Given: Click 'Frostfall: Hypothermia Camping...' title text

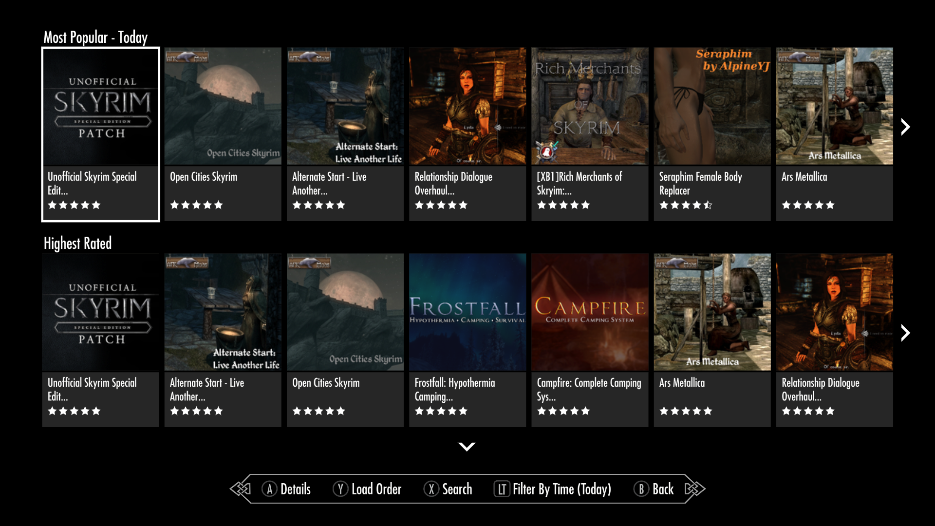Looking at the screenshot, I should [x=455, y=390].
